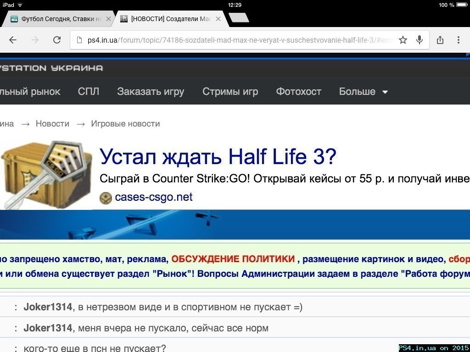The width and height of the screenshot is (470, 352).
Task: Click the red ОБСУЖДЕНИЕ ПОЛИТИКИ rule text
Action: [233, 259]
